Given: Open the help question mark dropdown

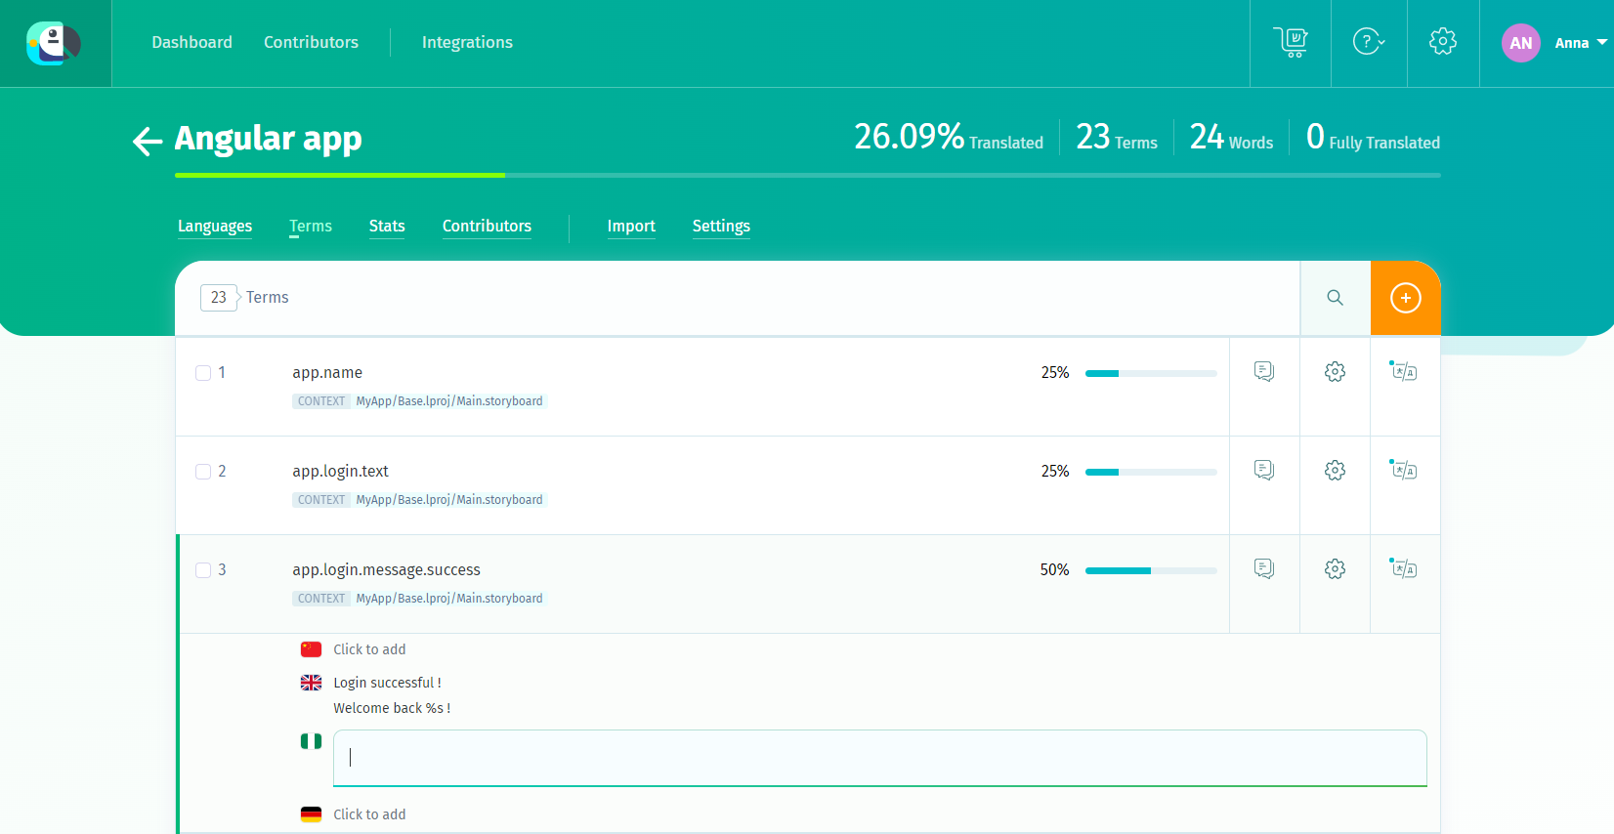Looking at the screenshot, I should coord(1368,42).
